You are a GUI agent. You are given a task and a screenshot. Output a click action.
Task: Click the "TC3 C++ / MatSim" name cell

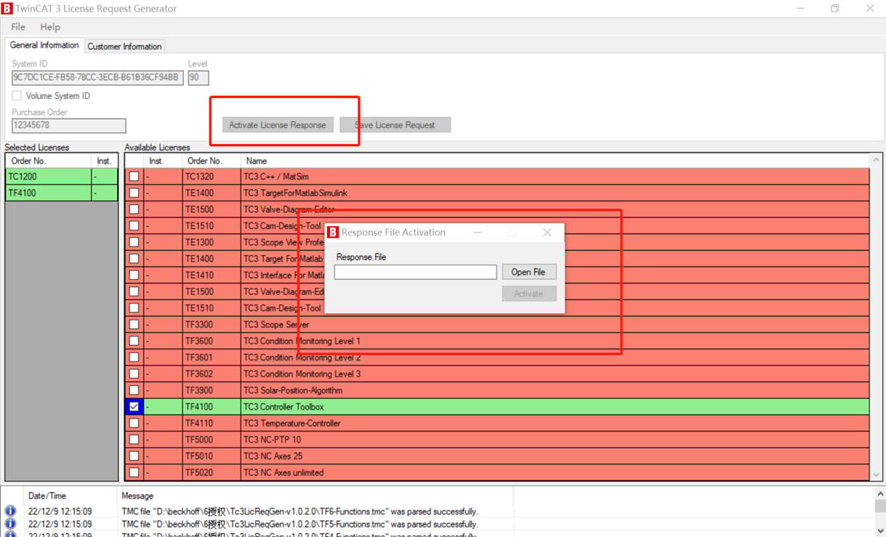[x=555, y=177]
